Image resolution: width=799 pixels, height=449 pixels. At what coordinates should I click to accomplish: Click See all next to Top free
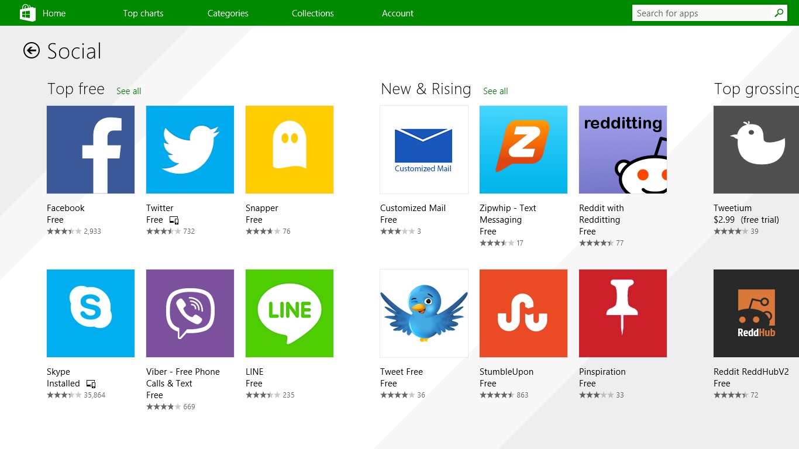pos(129,91)
